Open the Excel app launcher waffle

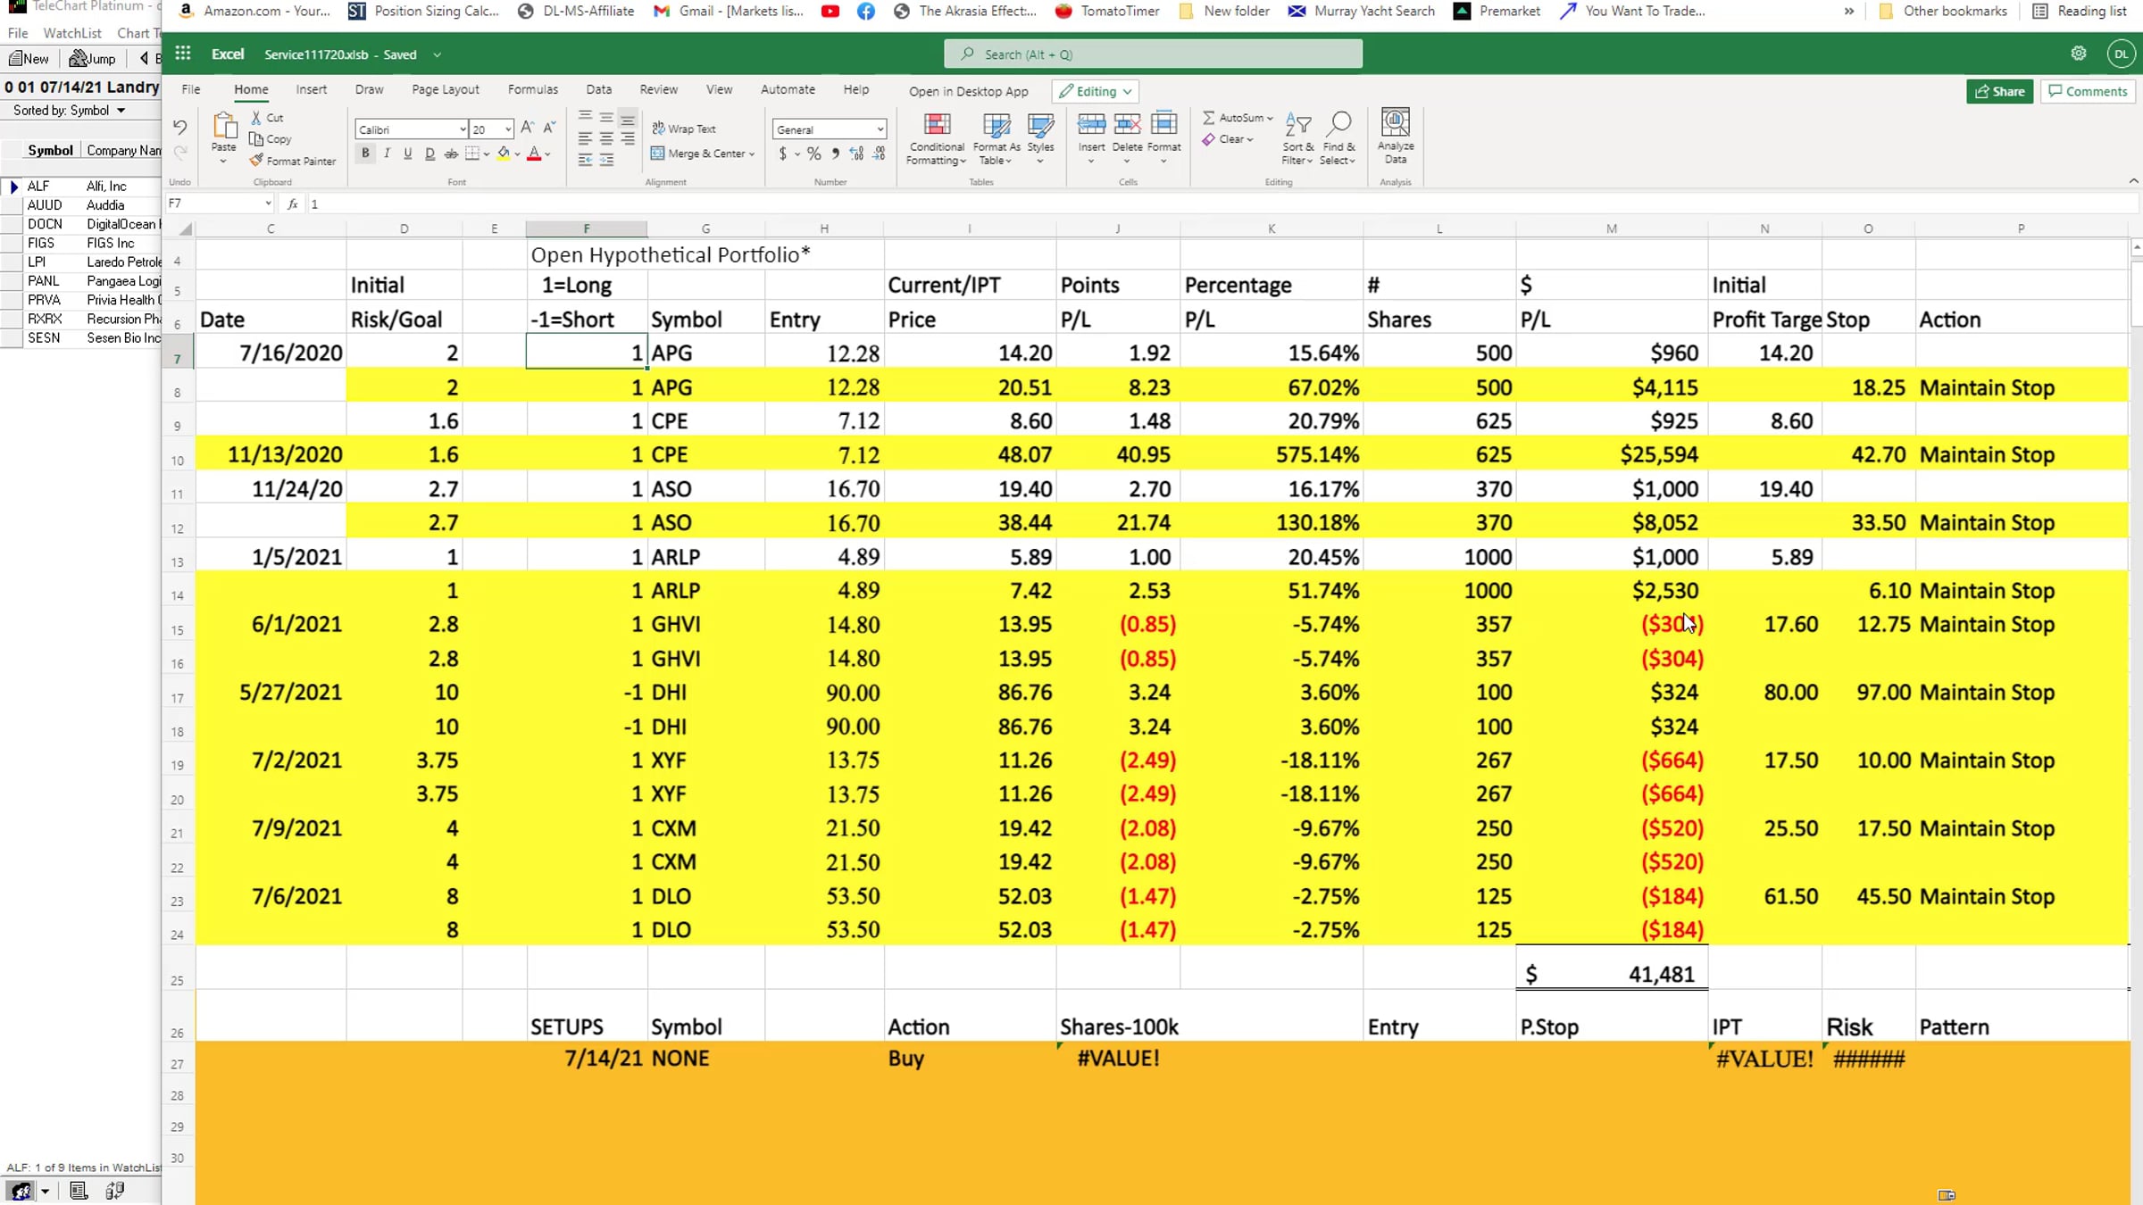(x=183, y=54)
